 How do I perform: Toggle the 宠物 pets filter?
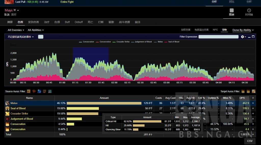tap(224, 30)
